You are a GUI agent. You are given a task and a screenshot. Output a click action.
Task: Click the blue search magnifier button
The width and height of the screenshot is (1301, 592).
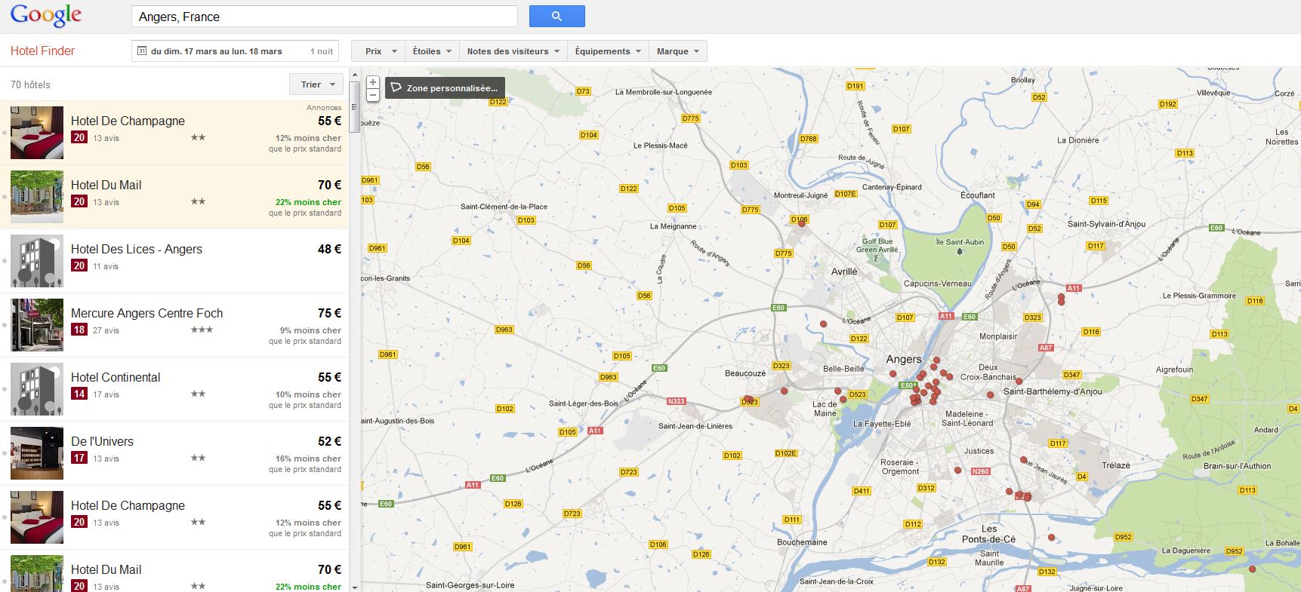(556, 16)
